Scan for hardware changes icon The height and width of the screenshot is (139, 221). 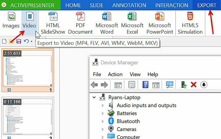tap(170, 85)
